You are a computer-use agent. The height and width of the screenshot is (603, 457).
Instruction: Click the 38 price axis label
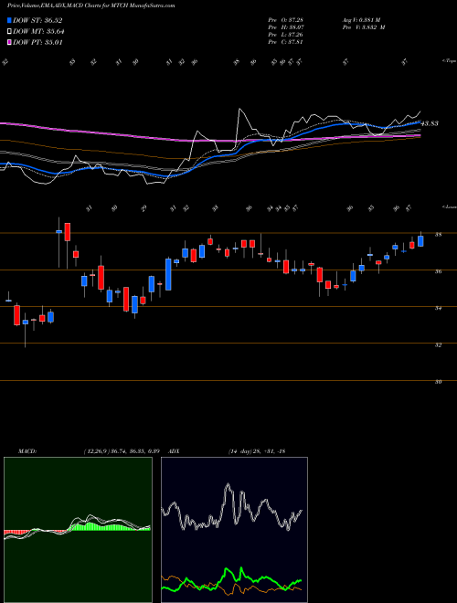click(x=438, y=235)
